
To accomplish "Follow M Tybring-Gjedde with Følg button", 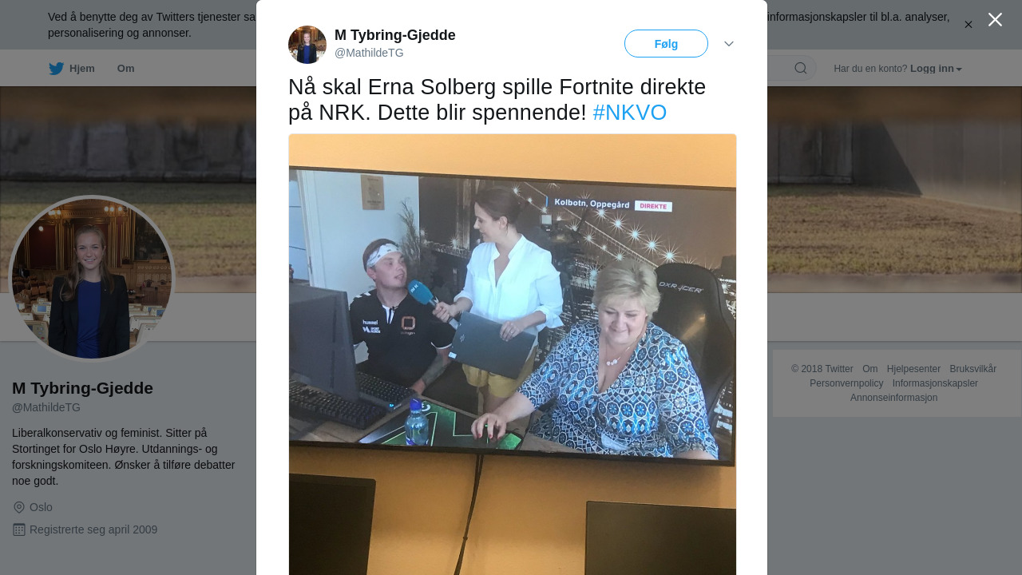I will point(666,44).
